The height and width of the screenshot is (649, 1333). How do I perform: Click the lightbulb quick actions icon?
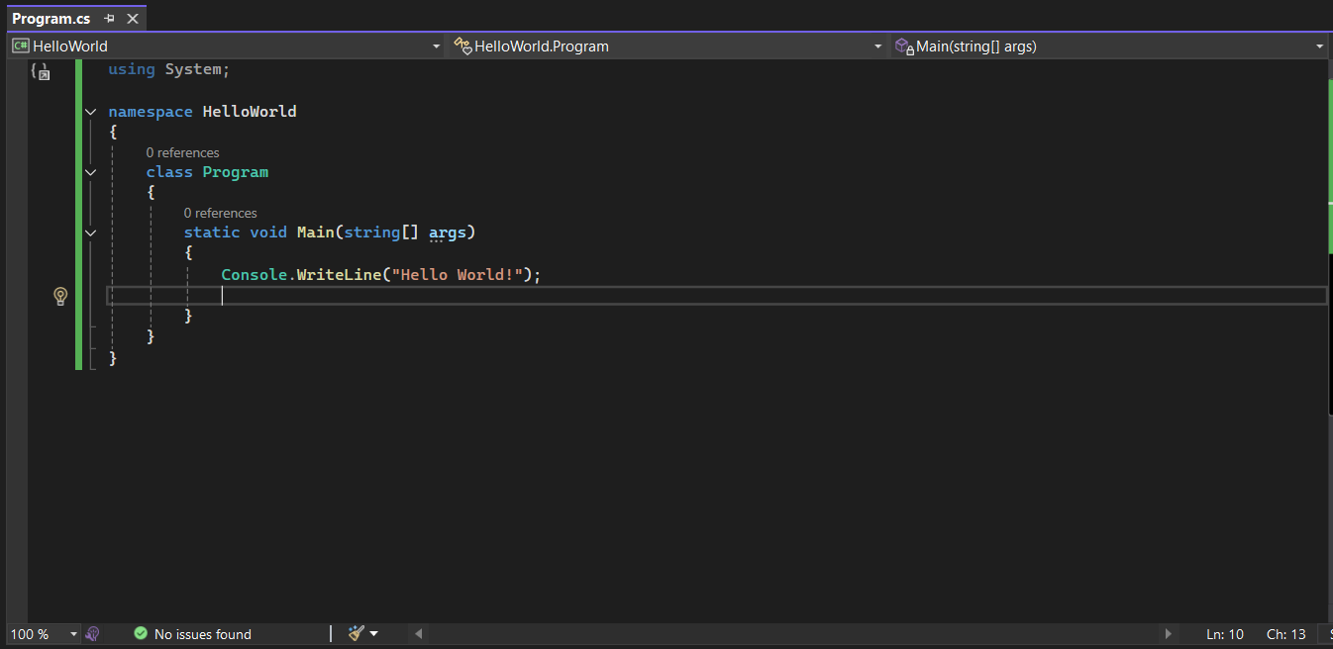click(x=60, y=296)
